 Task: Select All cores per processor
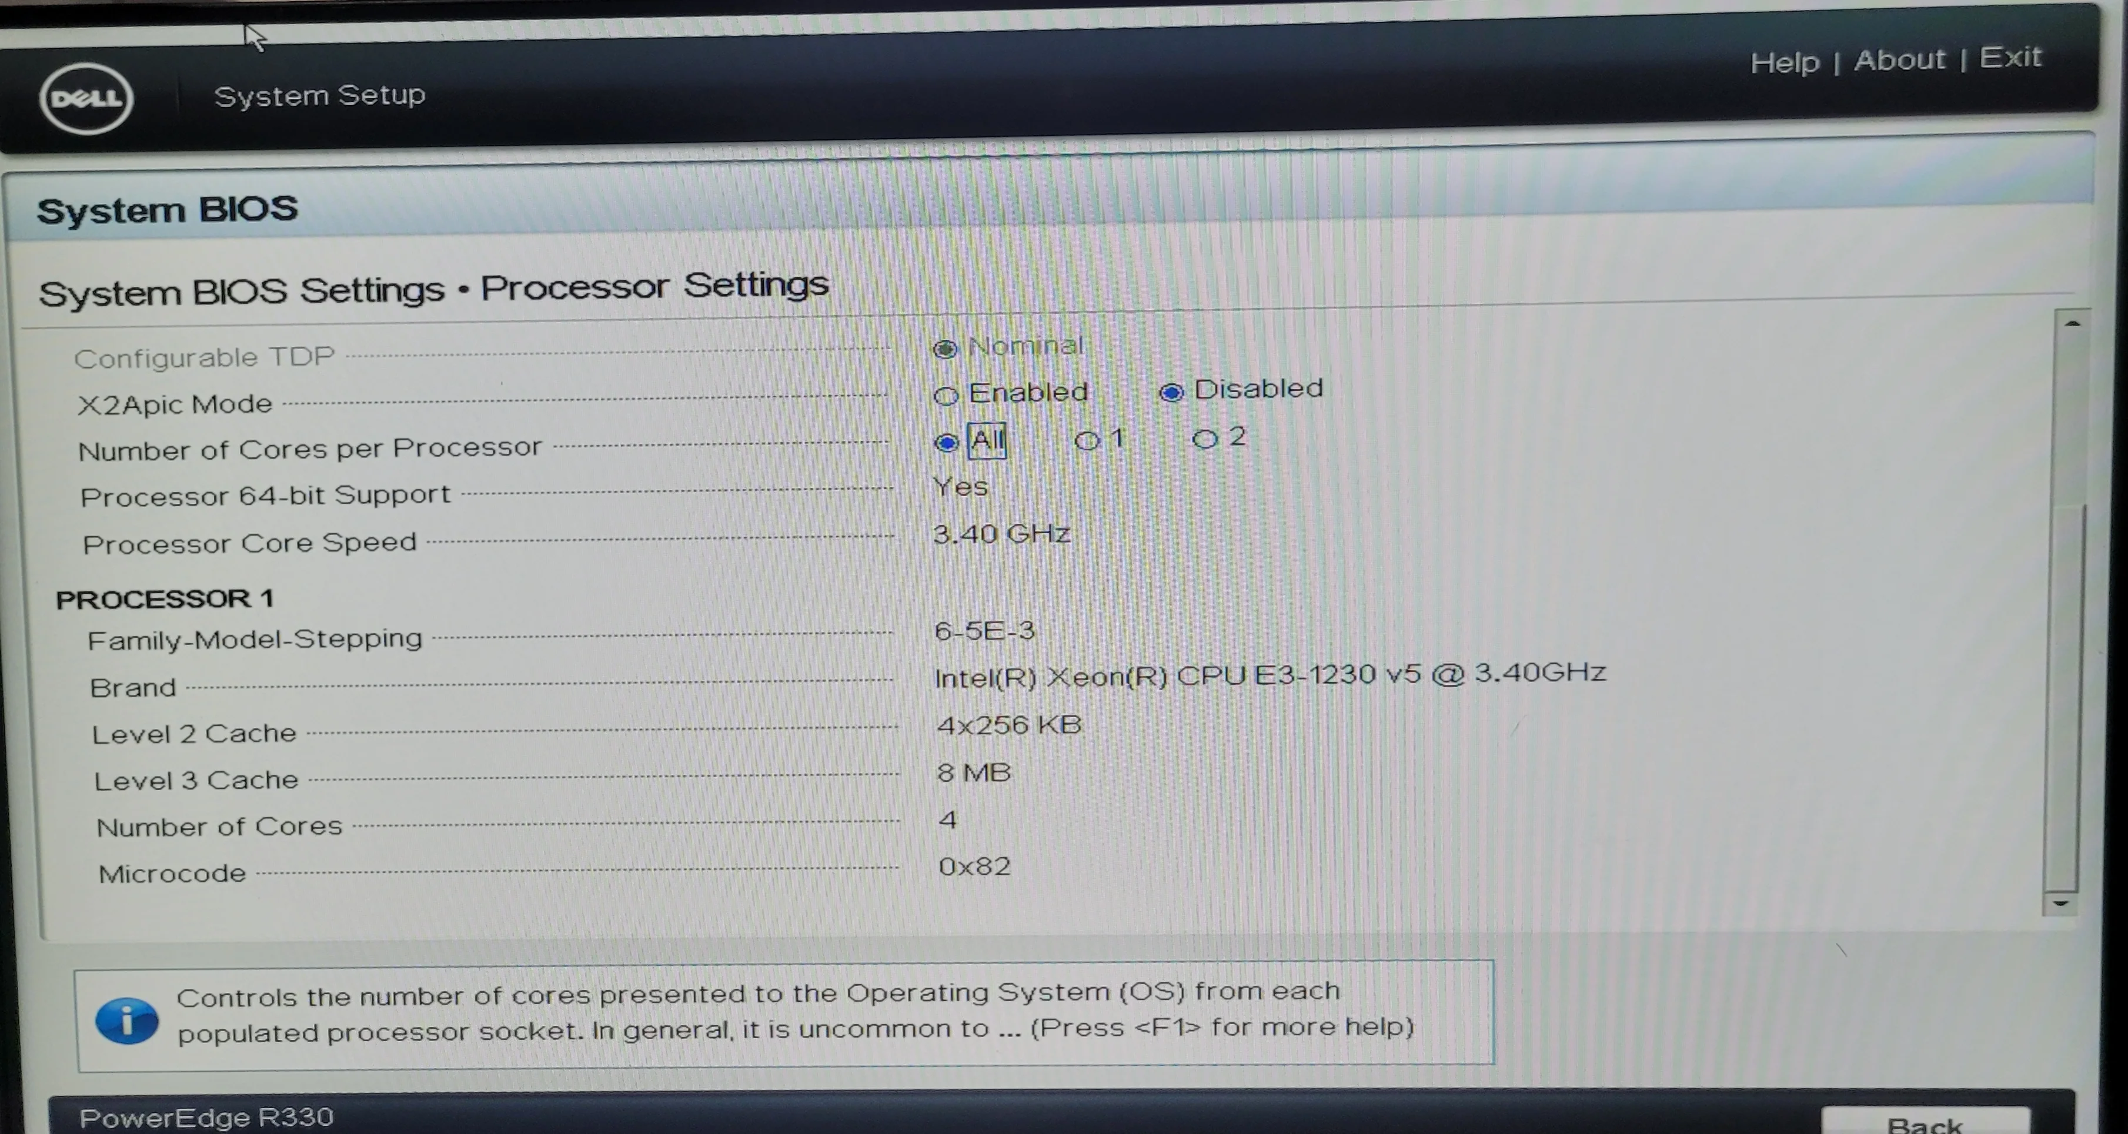pos(947,443)
